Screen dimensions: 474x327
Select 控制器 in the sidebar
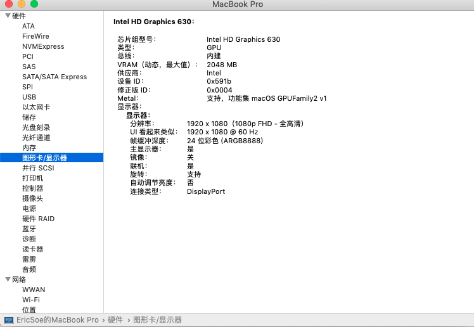[33, 188]
